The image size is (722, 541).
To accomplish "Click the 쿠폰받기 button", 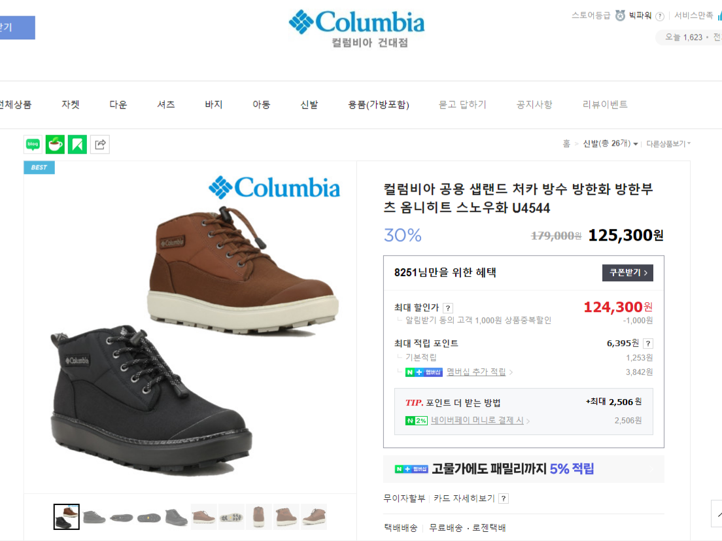I will pos(628,273).
